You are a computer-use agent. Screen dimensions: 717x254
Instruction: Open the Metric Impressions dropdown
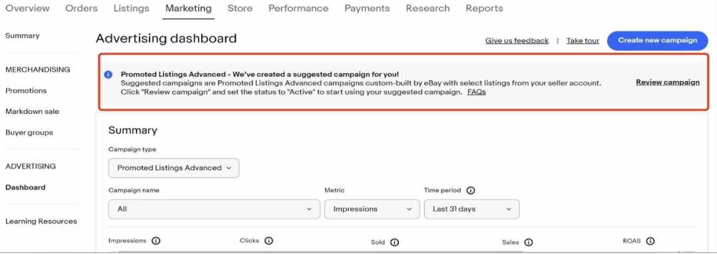tap(372, 209)
